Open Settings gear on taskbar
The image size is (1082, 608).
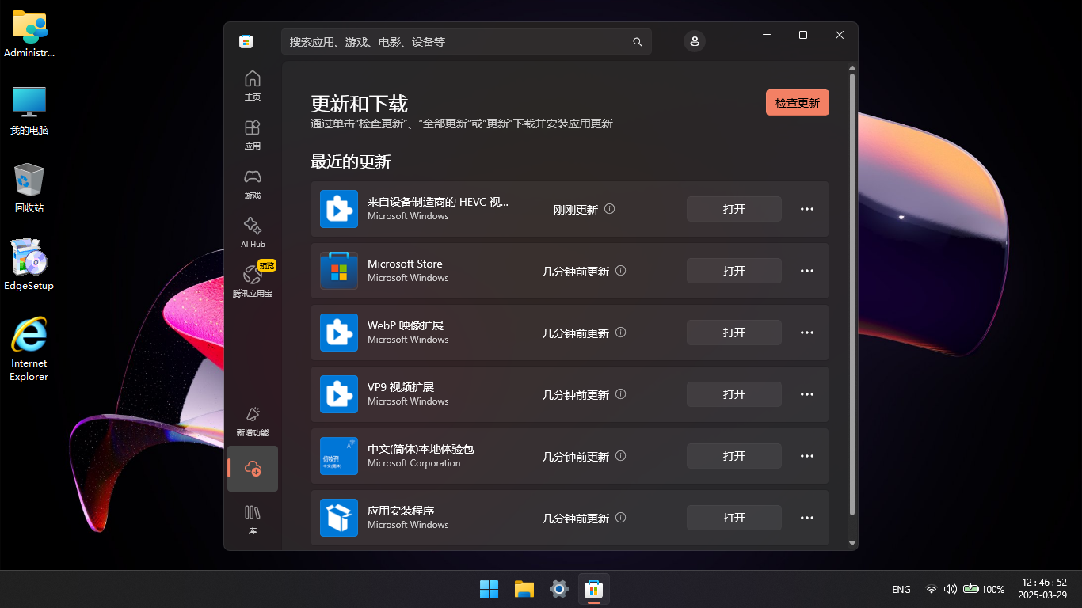559,589
